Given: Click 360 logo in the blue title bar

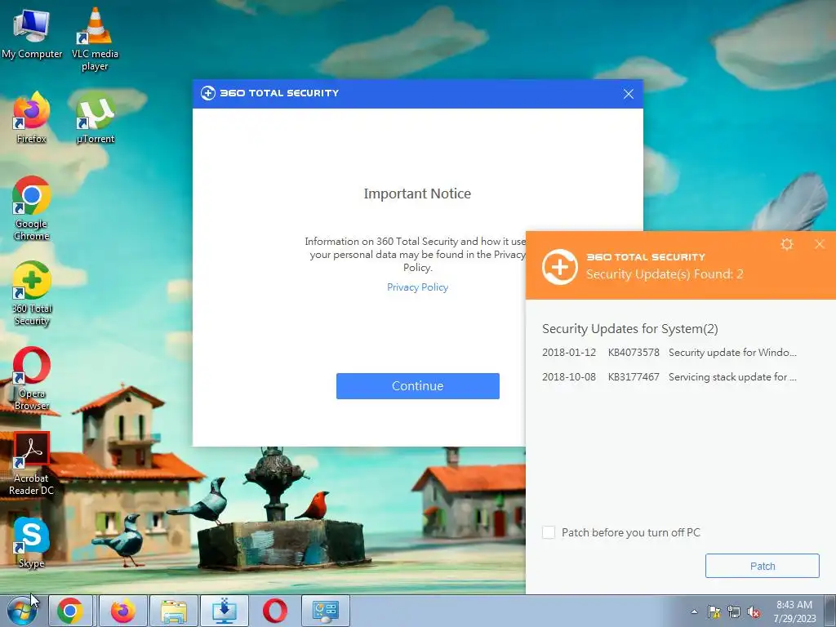Looking at the screenshot, I should point(208,93).
